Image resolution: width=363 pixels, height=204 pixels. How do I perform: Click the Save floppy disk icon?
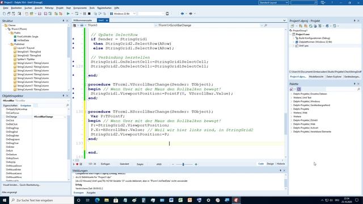tap(40, 14)
